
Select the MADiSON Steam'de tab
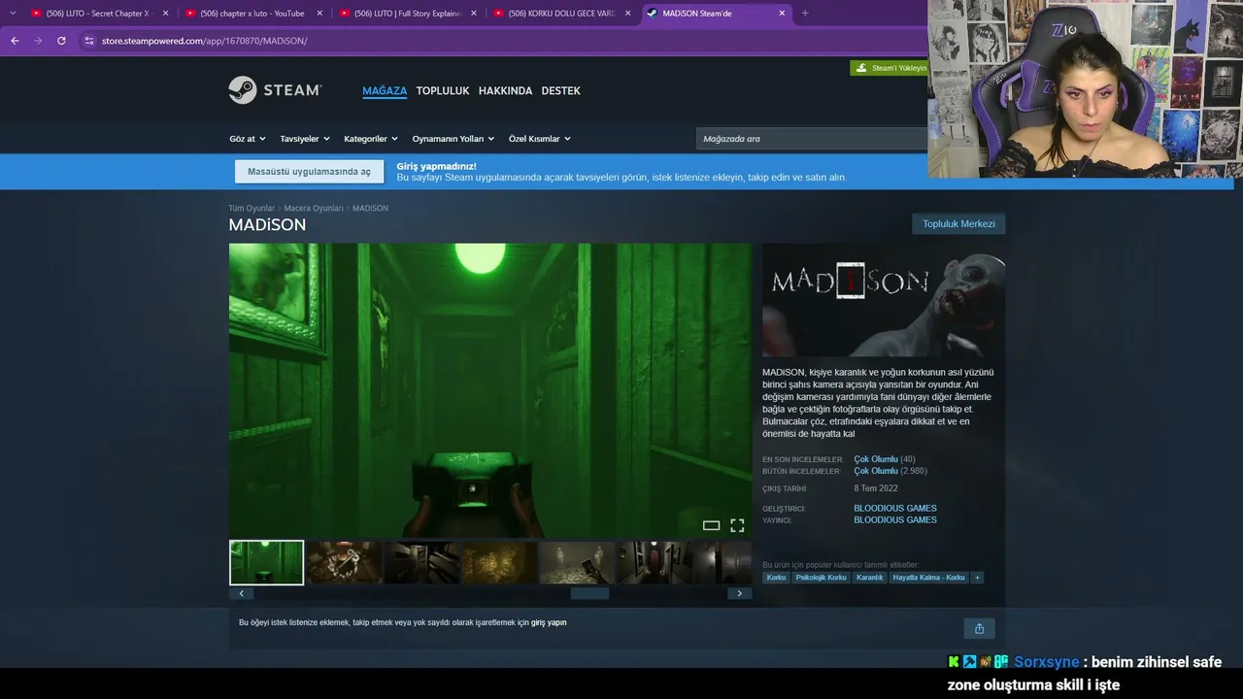tap(716, 14)
